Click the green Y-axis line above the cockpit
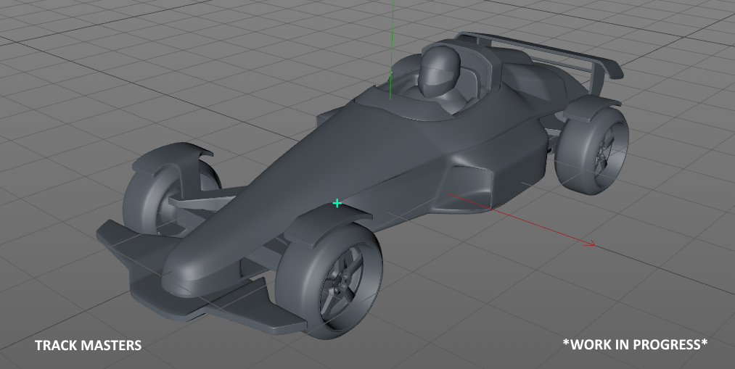The image size is (735, 369). (x=391, y=49)
